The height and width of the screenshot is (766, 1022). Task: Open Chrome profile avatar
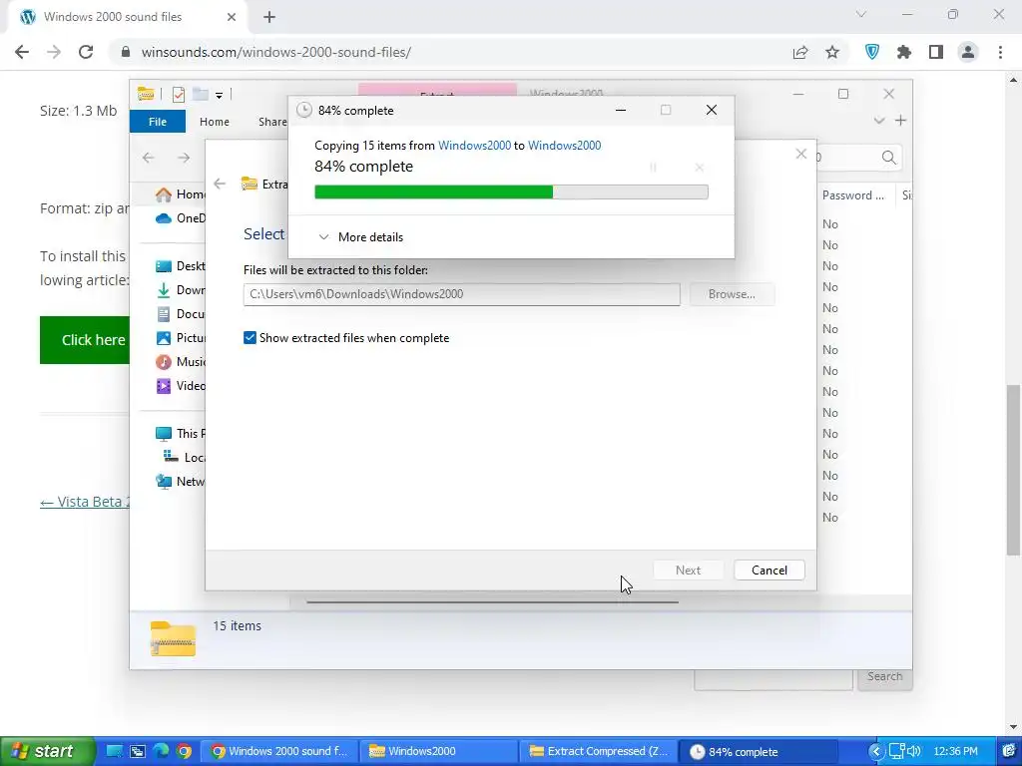point(968,52)
